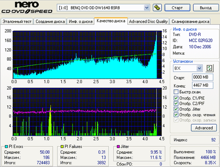Viewport: 220px width, 167px height.
Task: Click the yellow PI Failures legend swatch
Action: click(x=62, y=147)
